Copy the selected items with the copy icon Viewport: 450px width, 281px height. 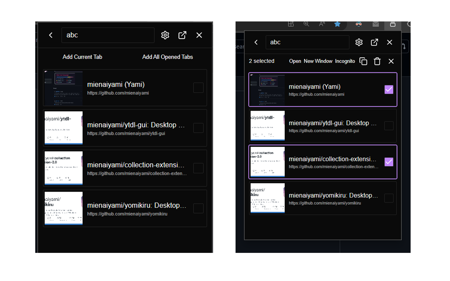tap(364, 61)
